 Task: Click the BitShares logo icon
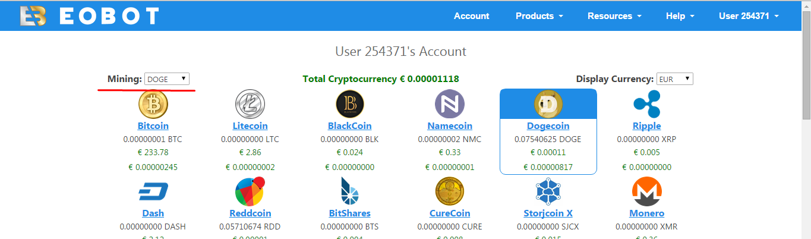point(349,191)
